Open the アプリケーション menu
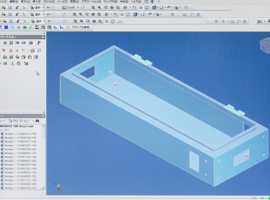270x200 pixels. (91, 2)
